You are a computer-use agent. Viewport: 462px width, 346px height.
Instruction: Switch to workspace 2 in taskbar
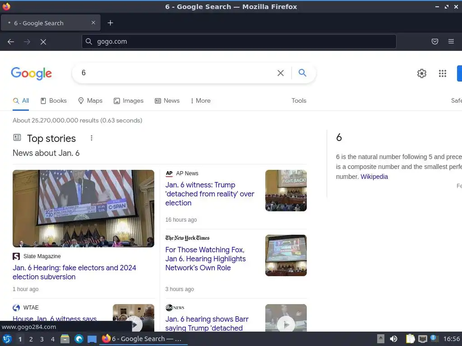(x=31, y=339)
